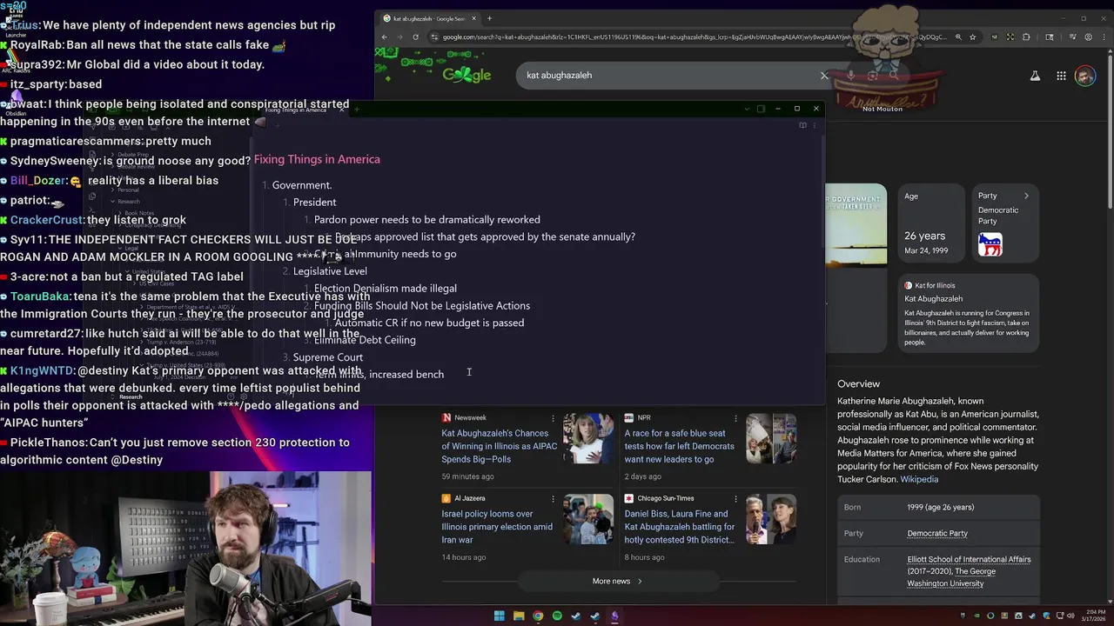Expand Obsidian tab list chevron

[746, 109]
